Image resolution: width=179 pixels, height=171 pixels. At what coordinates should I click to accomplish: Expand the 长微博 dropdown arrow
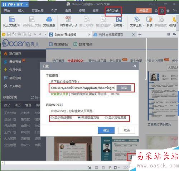[x=124, y=25]
